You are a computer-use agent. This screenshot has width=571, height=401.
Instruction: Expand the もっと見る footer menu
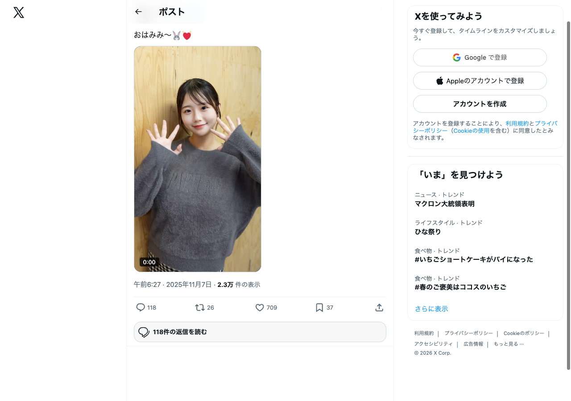[x=509, y=344]
